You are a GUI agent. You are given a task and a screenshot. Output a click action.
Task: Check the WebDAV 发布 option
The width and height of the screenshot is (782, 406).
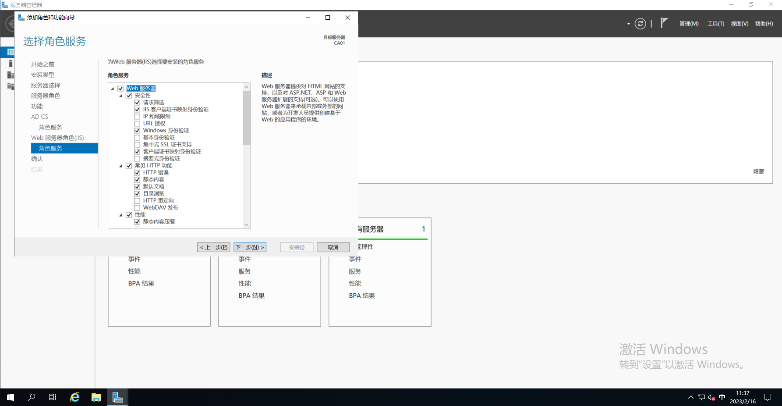click(x=137, y=208)
